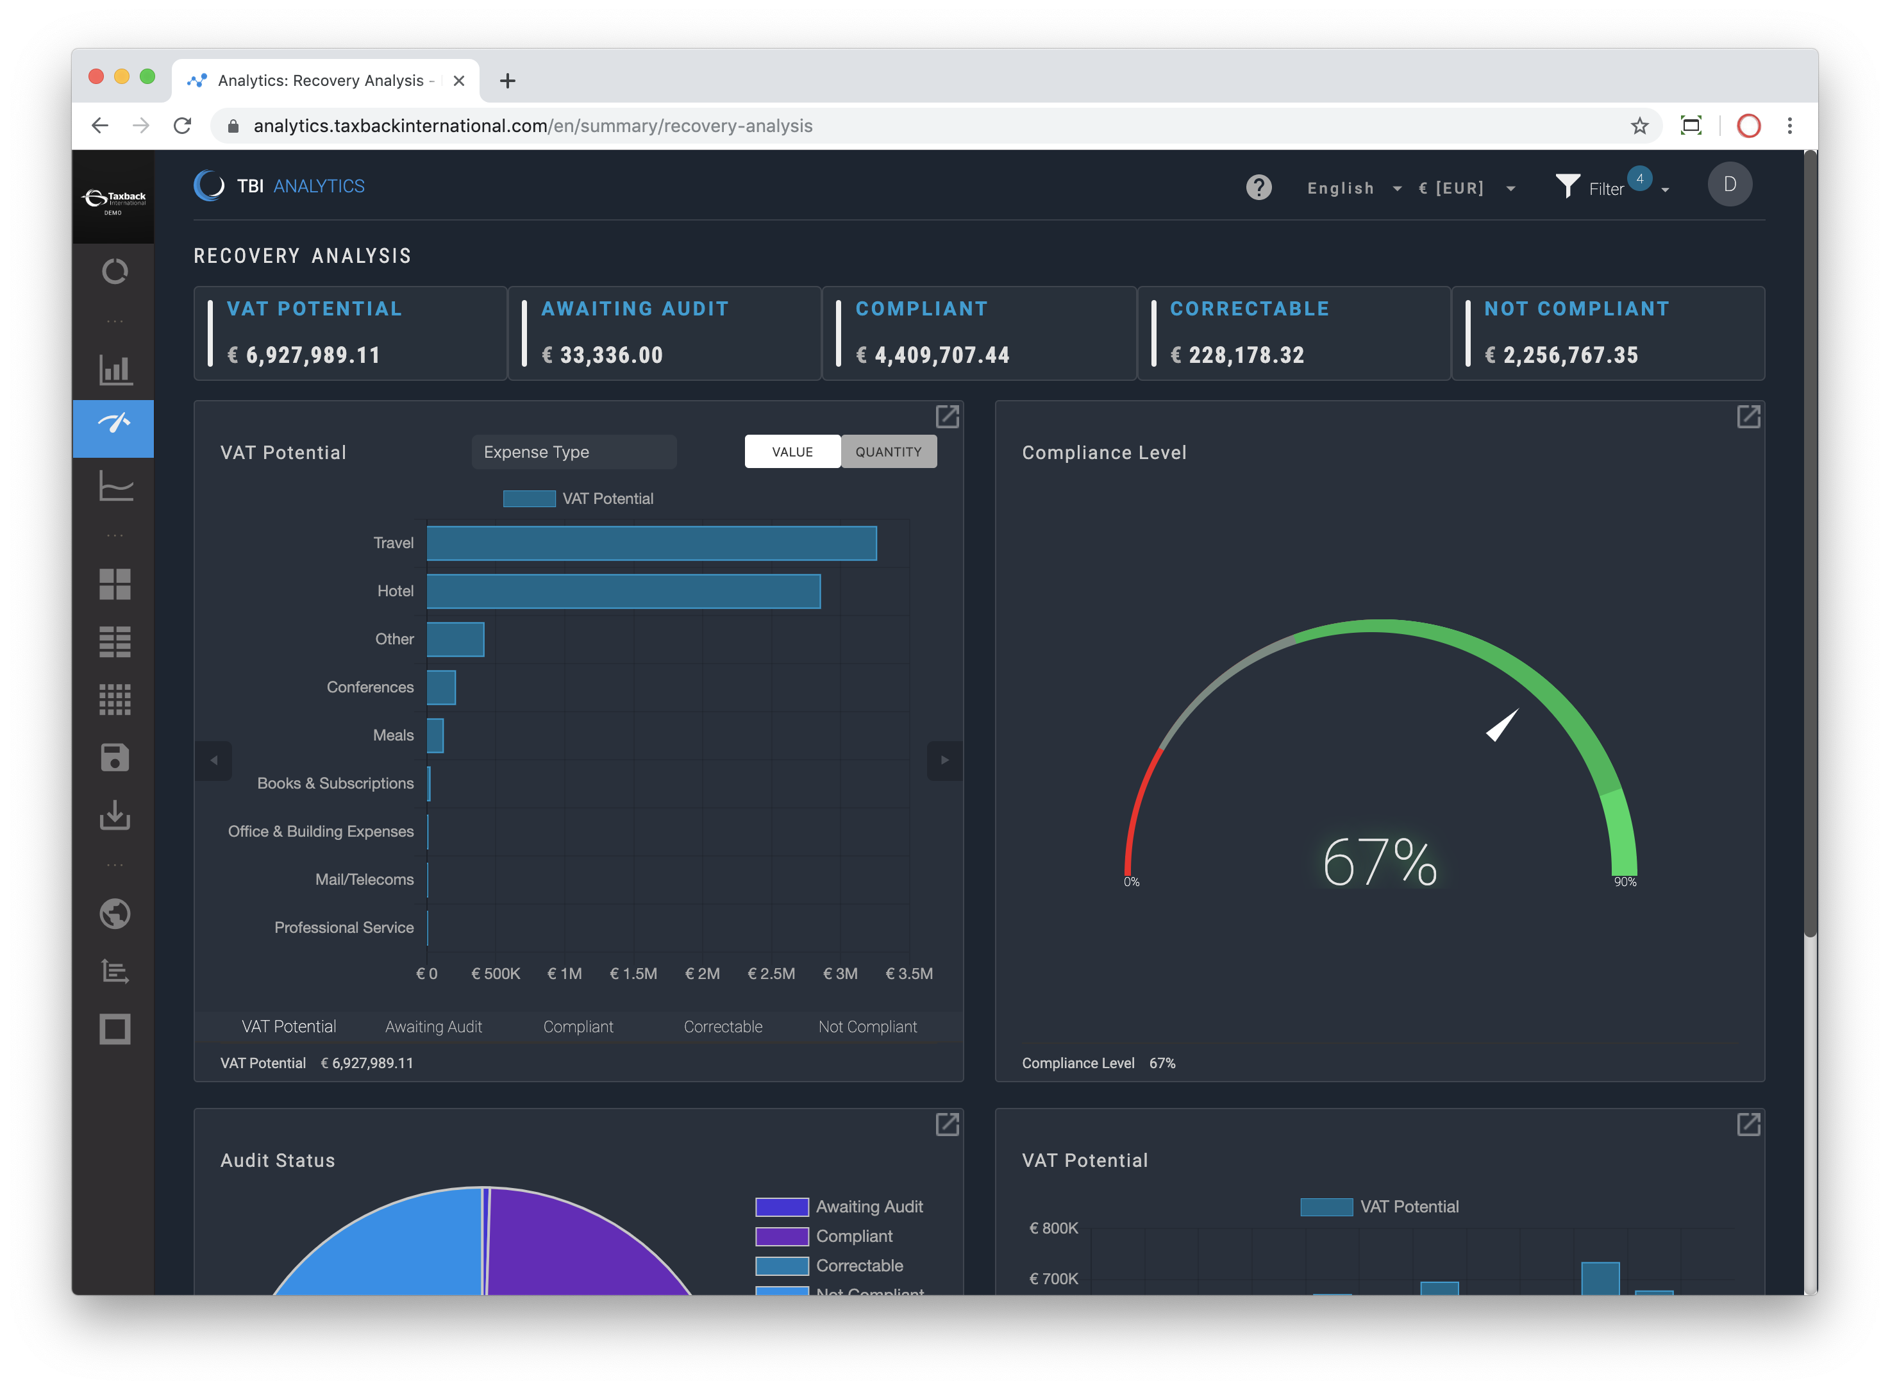Open the COMPLIANT summary card
The width and height of the screenshot is (1890, 1390).
click(979, 333)
